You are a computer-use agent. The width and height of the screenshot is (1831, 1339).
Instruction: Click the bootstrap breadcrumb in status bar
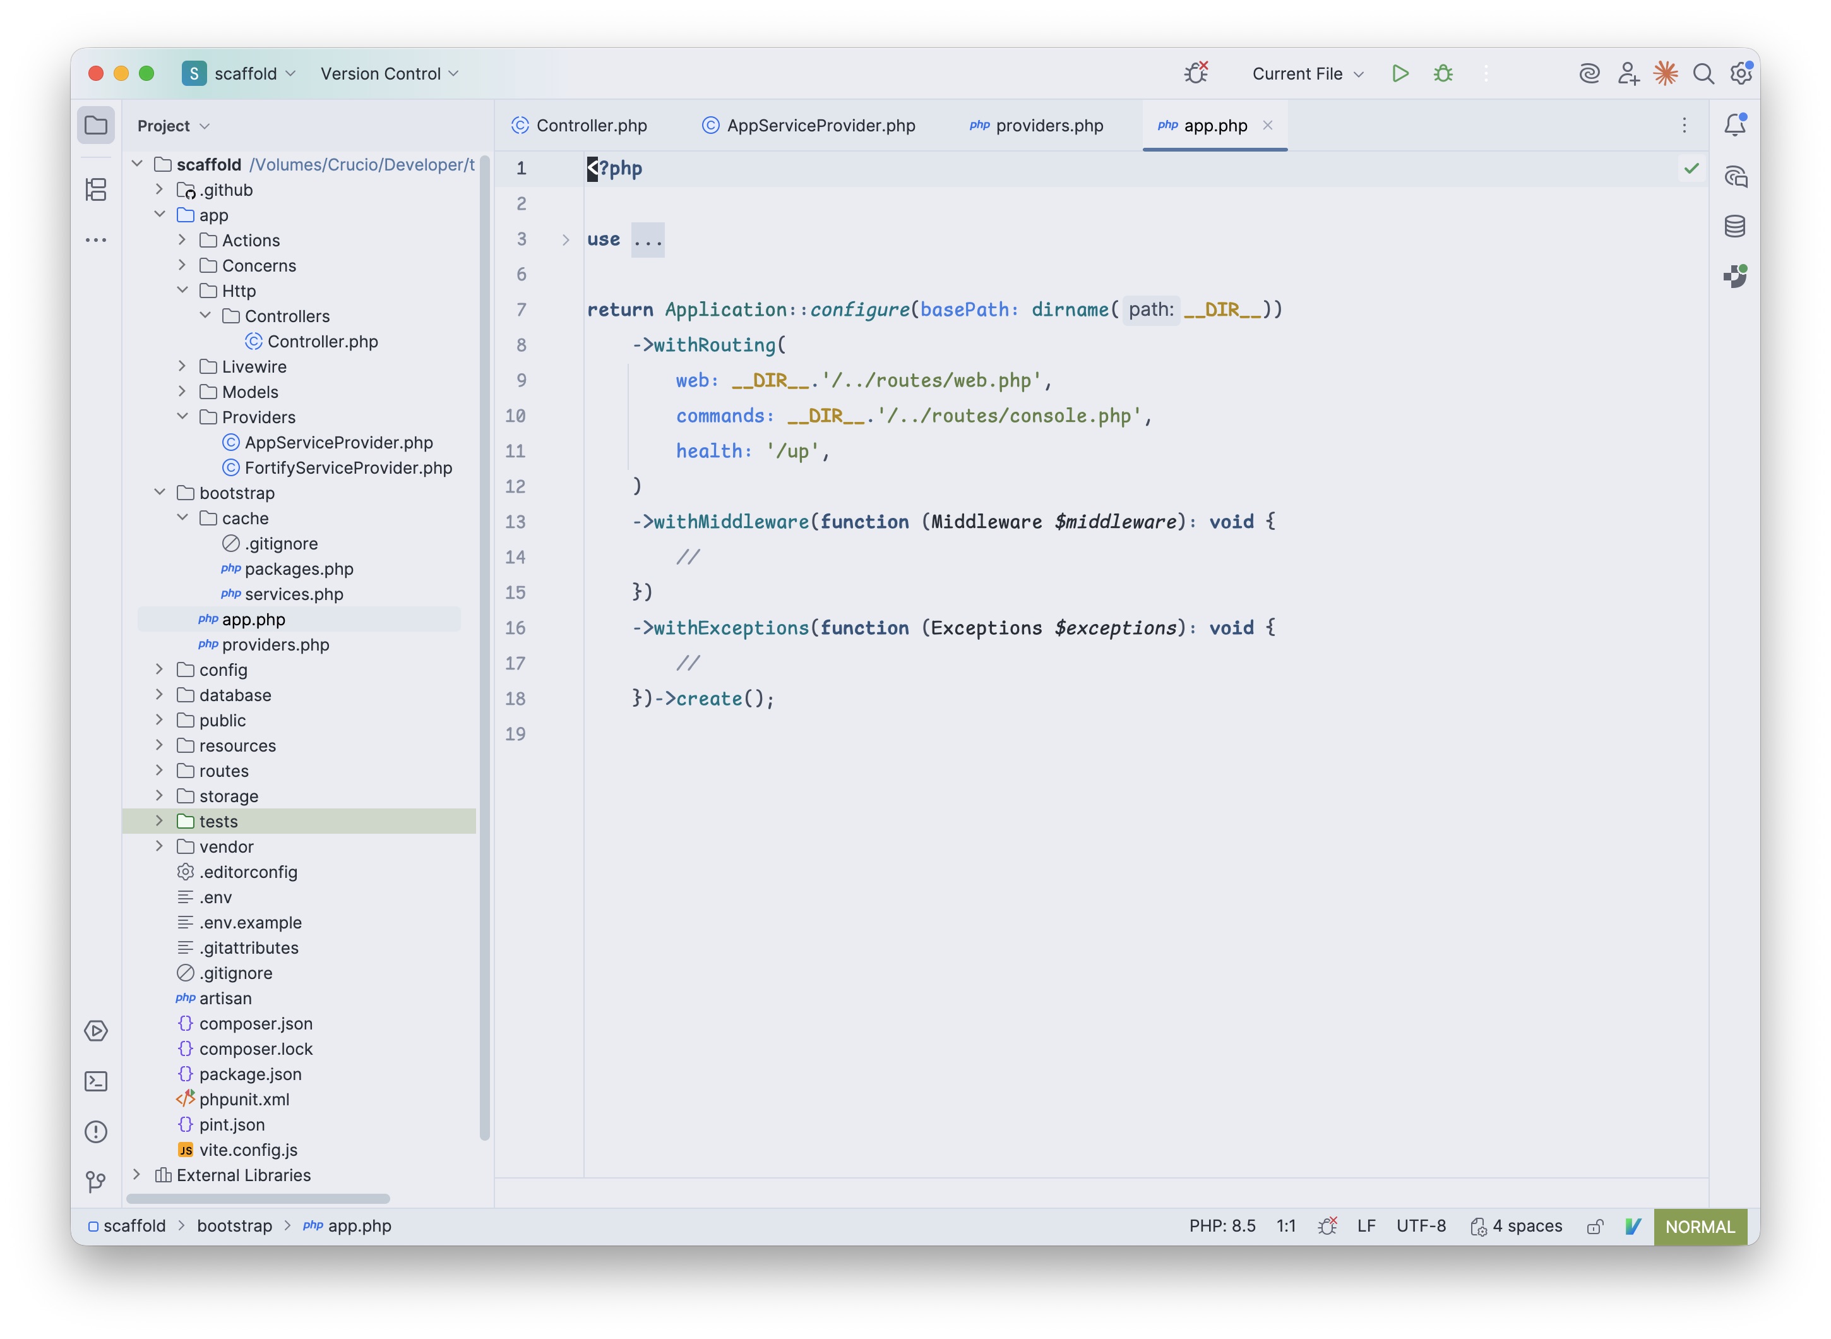click(234, 1225)
